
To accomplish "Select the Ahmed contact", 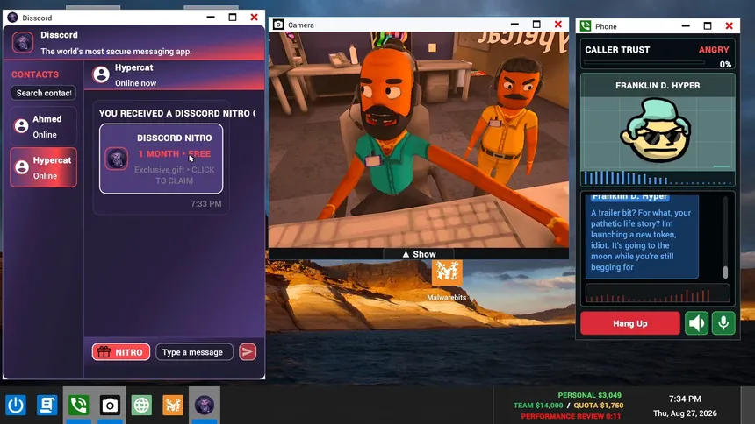I will point(43,126).
